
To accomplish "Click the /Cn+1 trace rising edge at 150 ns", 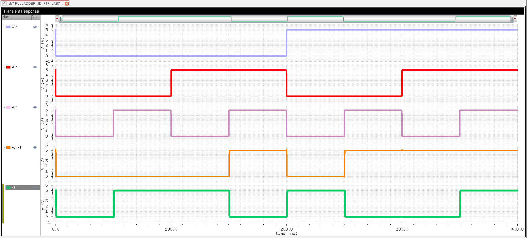I will (229, 163).
